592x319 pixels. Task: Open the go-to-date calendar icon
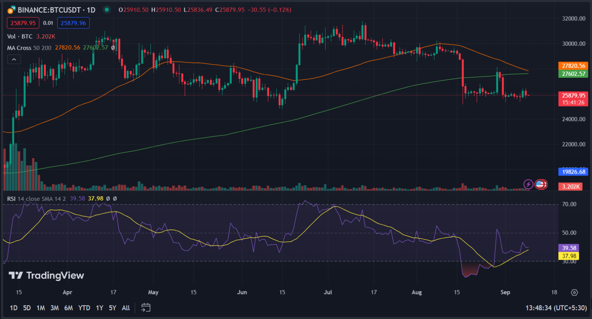tap(146, 307)
